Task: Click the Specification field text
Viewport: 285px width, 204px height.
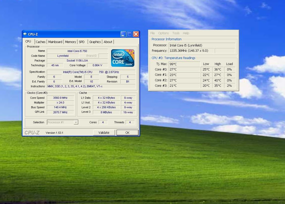Action: coord(91,72)
